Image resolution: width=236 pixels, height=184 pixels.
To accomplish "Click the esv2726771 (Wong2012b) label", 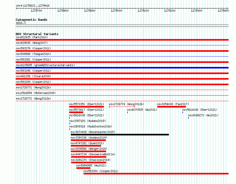I will [x=33, y=87].
